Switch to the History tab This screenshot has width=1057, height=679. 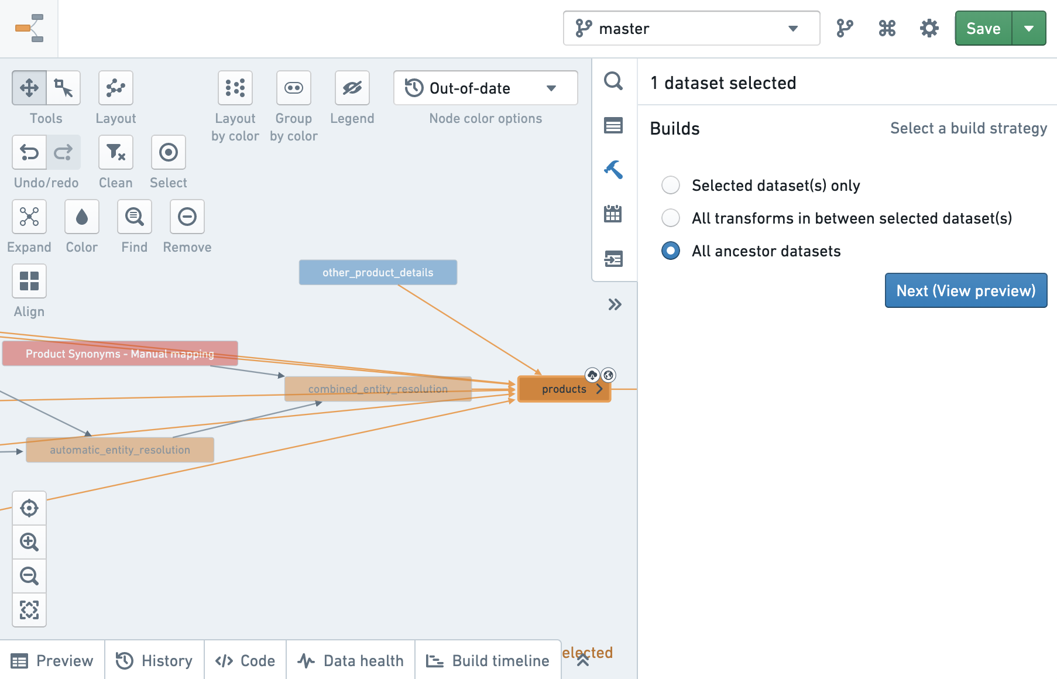[x=155, y=661]
